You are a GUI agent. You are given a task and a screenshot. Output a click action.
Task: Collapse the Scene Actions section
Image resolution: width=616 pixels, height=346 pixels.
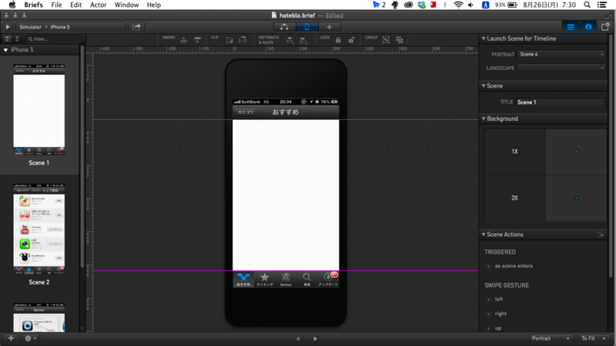[484, 235]
